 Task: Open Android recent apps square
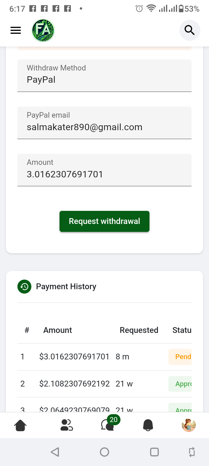coord(154,452)
